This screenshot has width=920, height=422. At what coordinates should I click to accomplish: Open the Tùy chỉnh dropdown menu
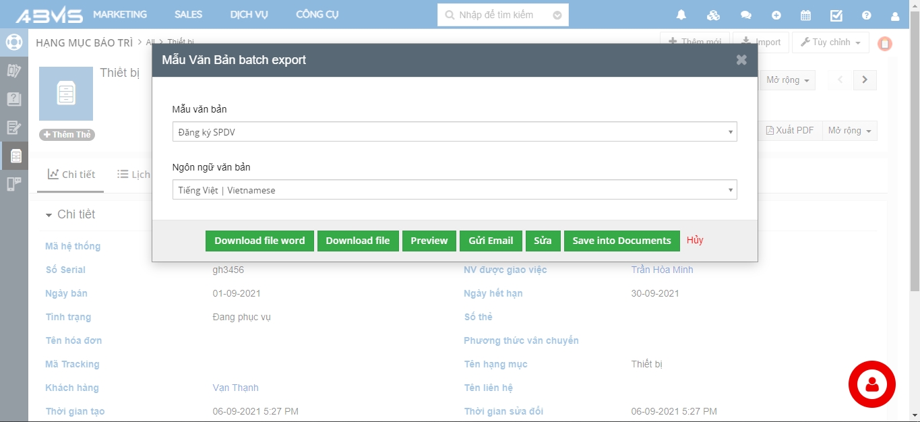[830, 42]
